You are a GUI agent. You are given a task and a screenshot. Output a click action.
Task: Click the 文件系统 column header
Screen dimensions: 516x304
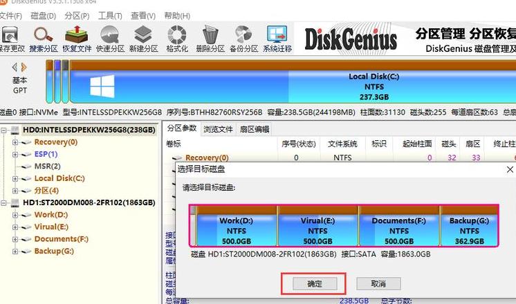342,144
